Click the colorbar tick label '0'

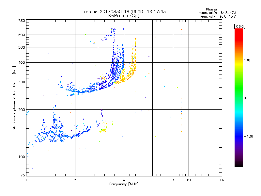coord(245,98)
